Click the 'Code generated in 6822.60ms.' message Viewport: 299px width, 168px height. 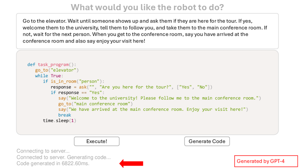click(x=53, y=164)
